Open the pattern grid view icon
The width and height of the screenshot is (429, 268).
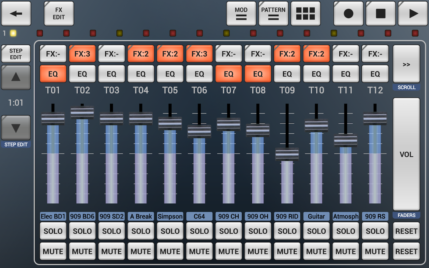pyautogui.click(x=306, y=13)
